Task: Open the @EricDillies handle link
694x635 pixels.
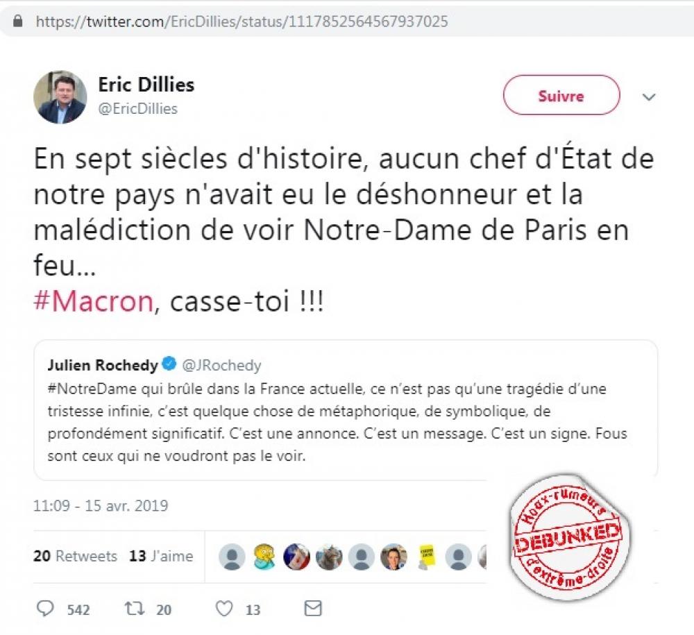Action: point(137,108)
